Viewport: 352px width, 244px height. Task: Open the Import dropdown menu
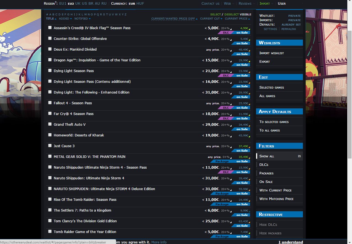266,4
